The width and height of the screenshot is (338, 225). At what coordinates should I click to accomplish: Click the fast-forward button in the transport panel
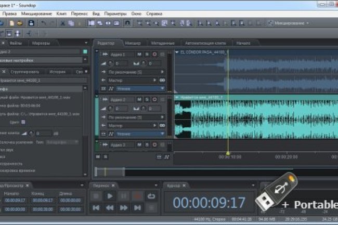coord(124,208)
